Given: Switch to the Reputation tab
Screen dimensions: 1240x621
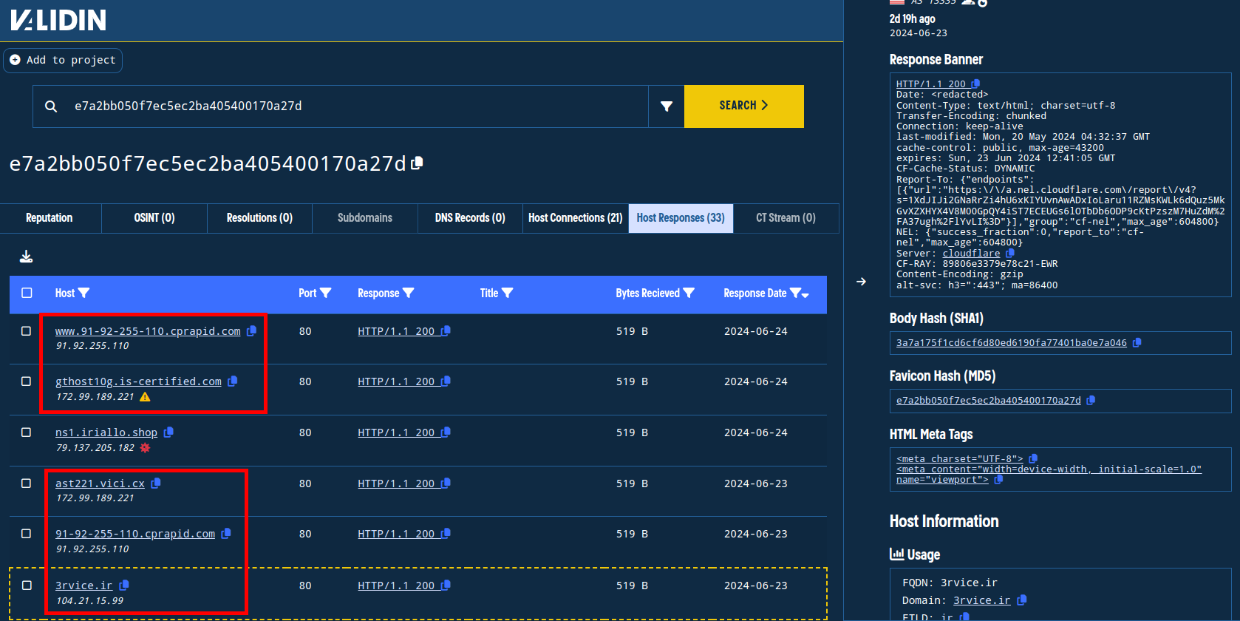Looking at the screenshot, I should coord(50,218).
